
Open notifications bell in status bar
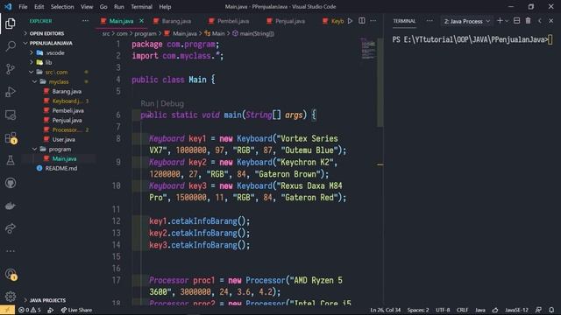551,310
